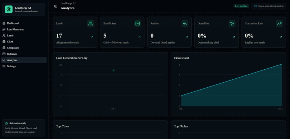290x139 pixels.
Task: Click the Settings gear icon
Action: (x=4, y=66)
